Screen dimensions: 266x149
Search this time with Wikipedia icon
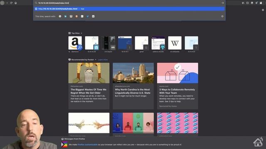click(x=93, y=17)
